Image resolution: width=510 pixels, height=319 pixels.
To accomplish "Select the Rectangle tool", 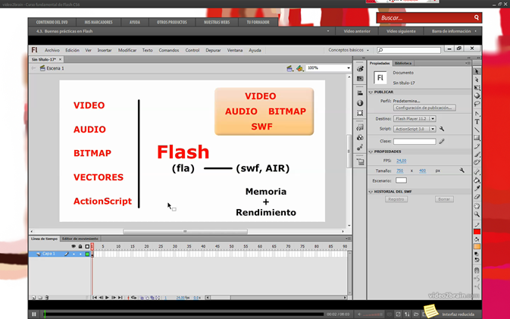I will tap(477, 138).
